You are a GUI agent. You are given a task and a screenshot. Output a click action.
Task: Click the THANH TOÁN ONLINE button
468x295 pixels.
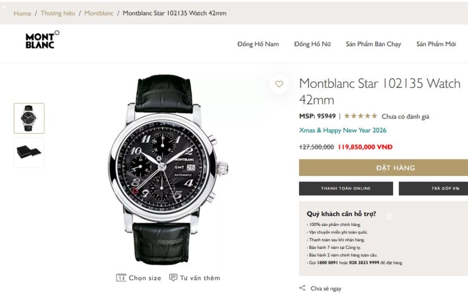pos(346,189)
